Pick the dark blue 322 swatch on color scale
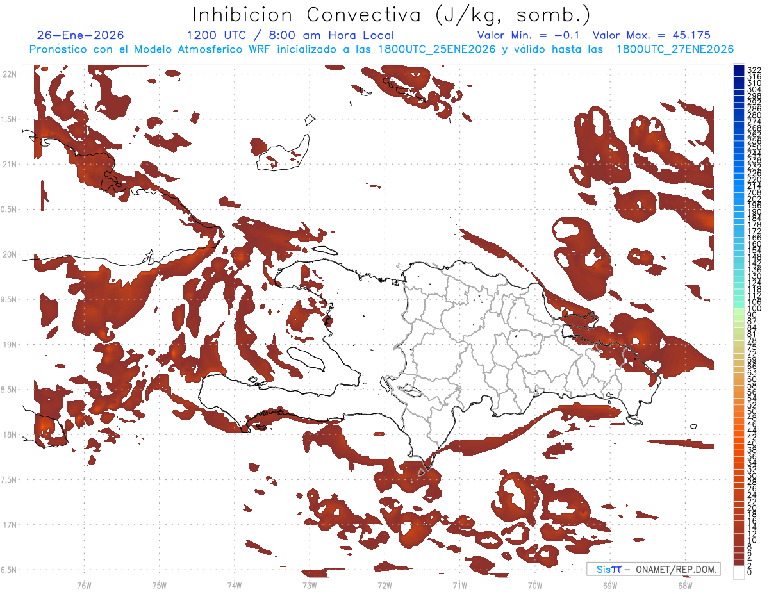This screenshot has width=769, height=594. tap(740, 68)
